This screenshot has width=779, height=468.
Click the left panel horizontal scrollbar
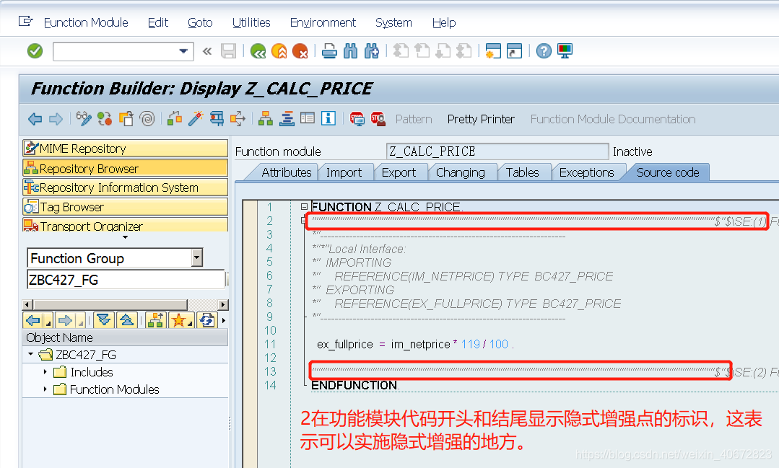point(125,304)
